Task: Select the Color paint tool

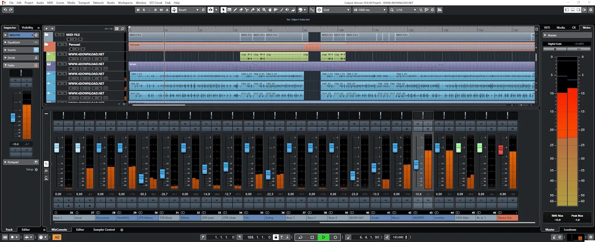Action: point(293,10)
